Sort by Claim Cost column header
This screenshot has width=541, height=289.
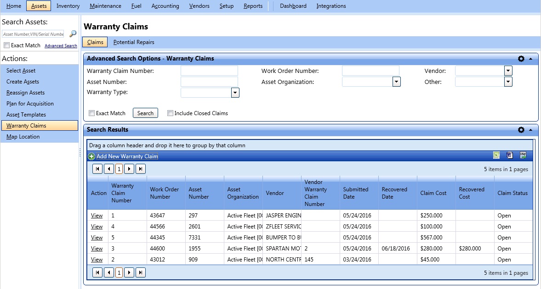(x=433, y=193)
